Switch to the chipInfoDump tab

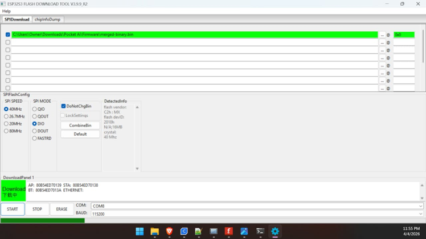(x=47, y=19)
